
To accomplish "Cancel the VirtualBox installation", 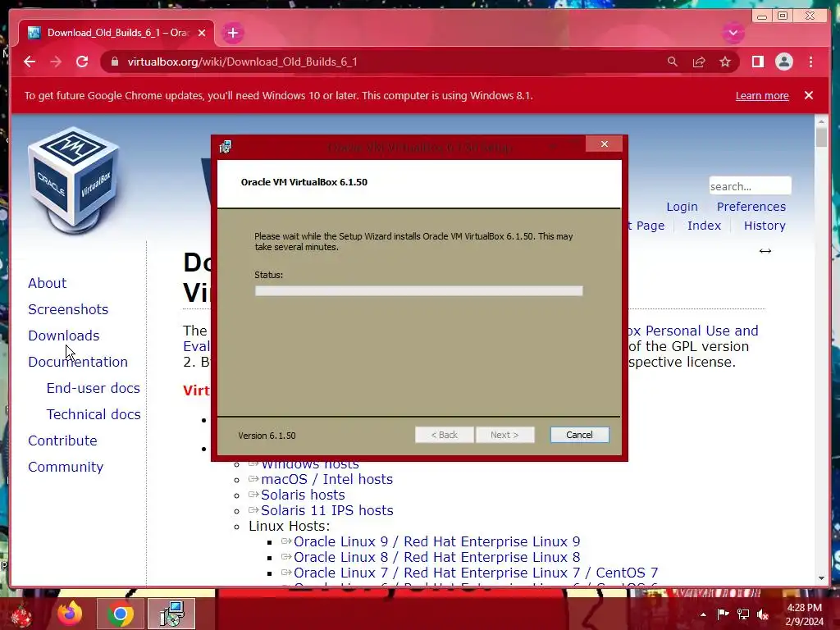I will pyautogui.click(x=579, y=435).
